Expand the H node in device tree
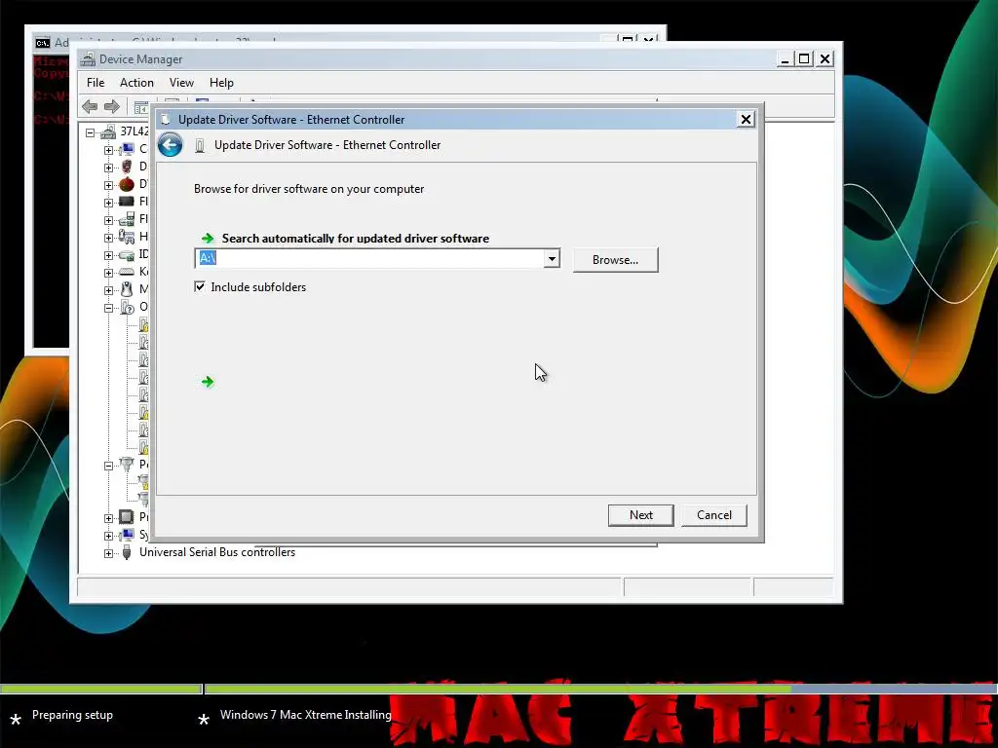 click(108, 238)
